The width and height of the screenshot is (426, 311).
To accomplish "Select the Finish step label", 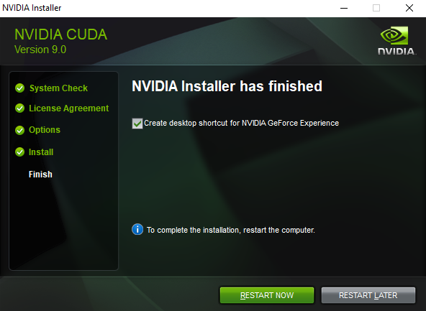I will tap(40, 174).
